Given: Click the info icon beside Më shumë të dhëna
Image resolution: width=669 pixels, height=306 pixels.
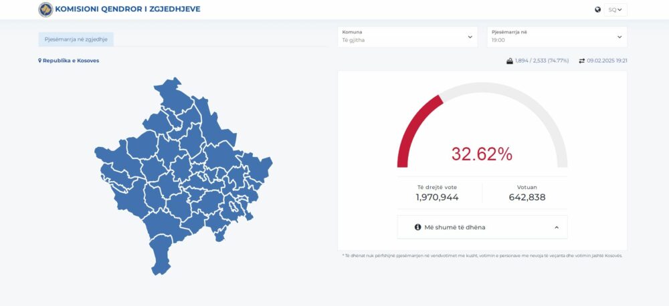Looking at the screenshot, I should coord(417,227).
